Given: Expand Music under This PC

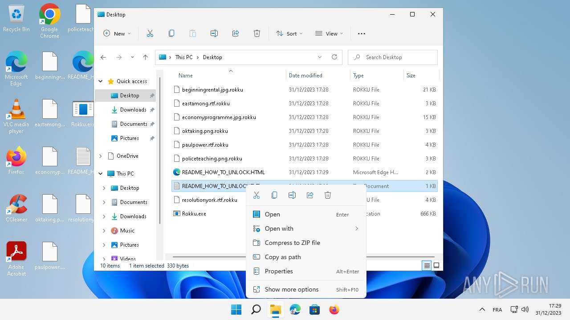Looking at the screenshot, I should click(104, 231).
